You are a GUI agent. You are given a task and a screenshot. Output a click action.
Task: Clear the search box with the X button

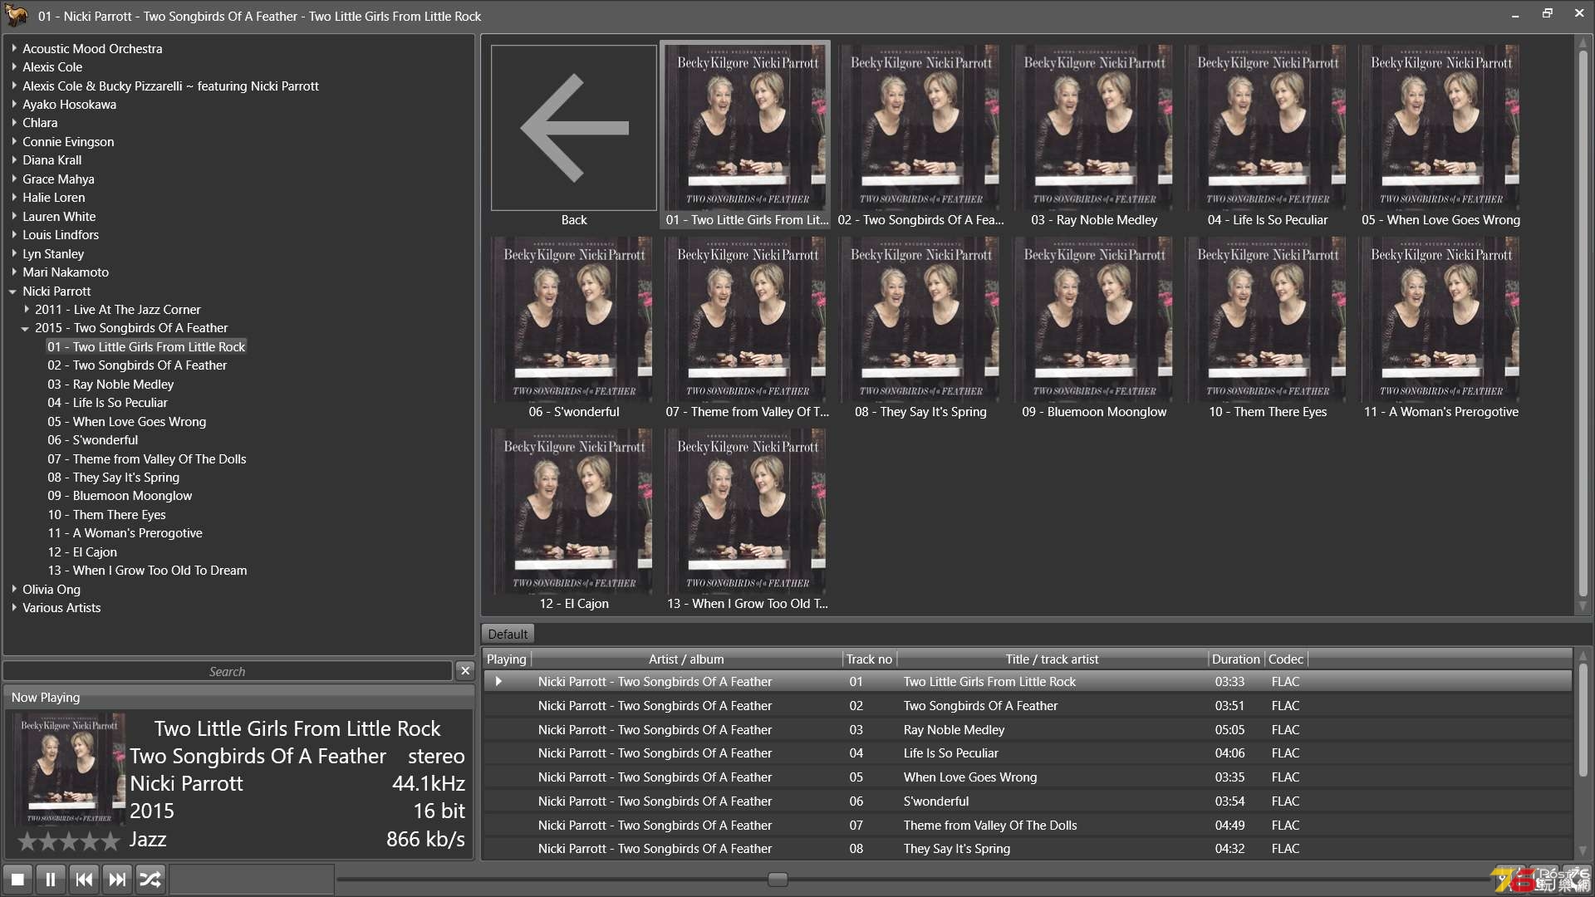pos(465,670)
